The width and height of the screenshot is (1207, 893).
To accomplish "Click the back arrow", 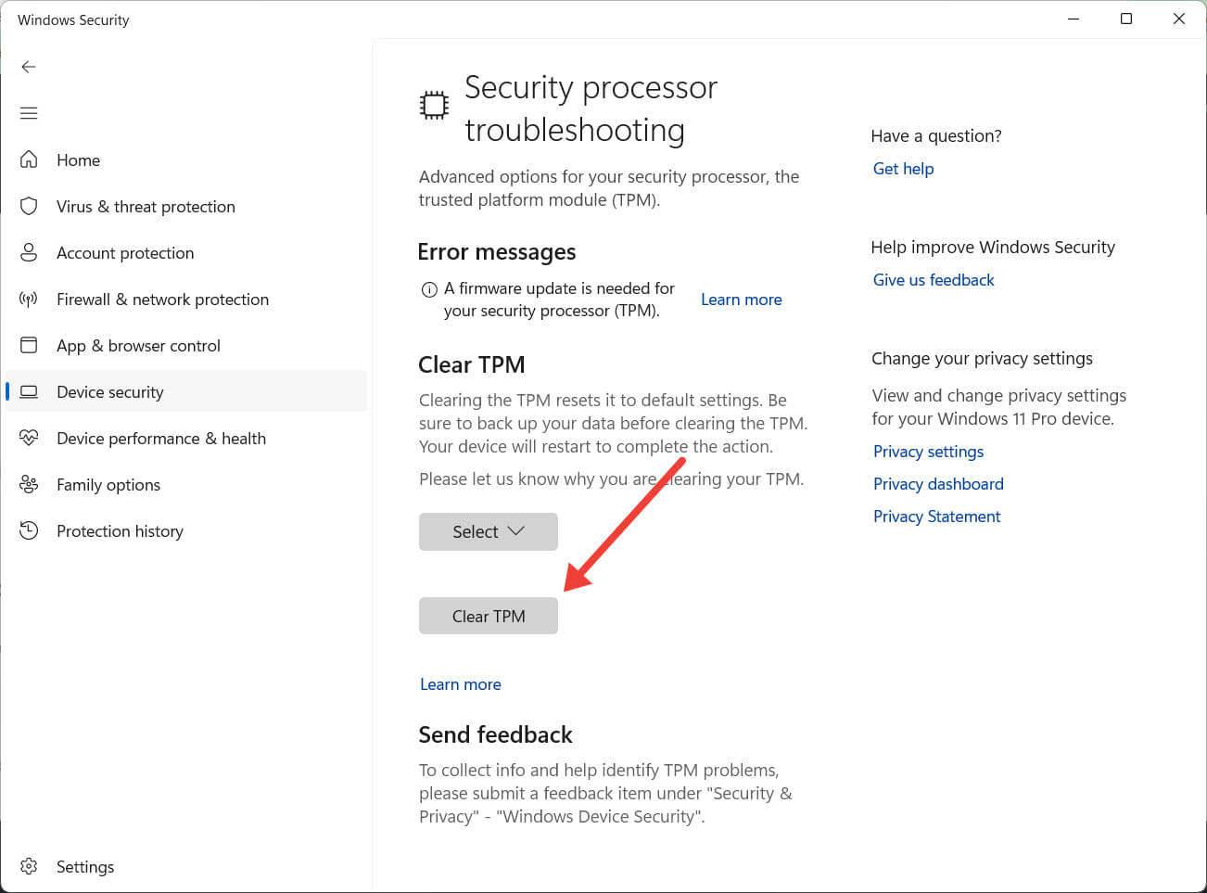I will pos(29,67).
